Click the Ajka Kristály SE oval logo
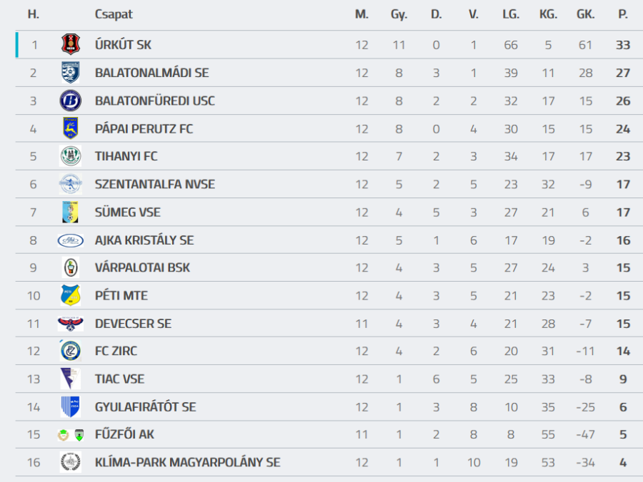The height and width of the screenshot is (482, 643). point(70,240)
